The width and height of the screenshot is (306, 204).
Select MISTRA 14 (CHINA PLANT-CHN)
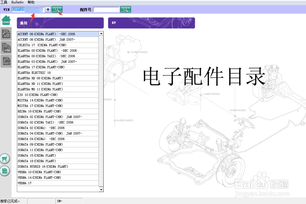(x=58, y=100)
